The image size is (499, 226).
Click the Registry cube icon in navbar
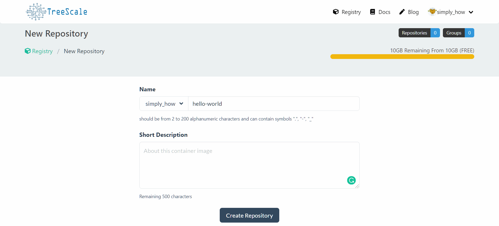(x=336, y=12)
